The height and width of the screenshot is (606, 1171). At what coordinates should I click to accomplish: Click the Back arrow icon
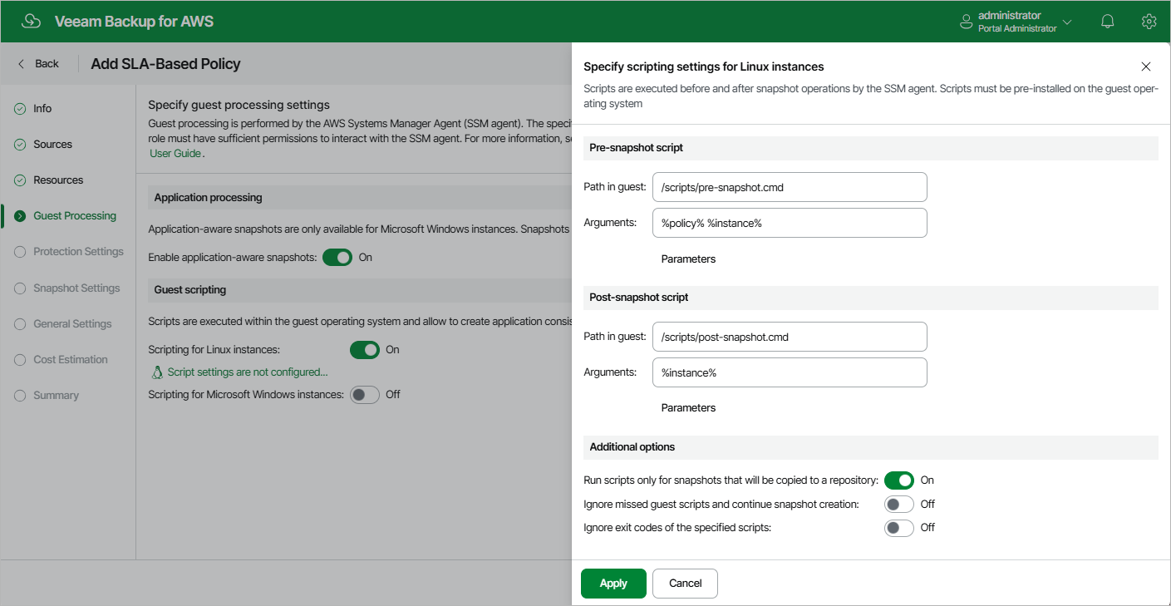(22, 64)
